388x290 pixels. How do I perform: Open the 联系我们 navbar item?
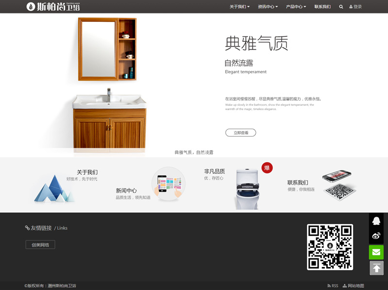coord(322,7)
